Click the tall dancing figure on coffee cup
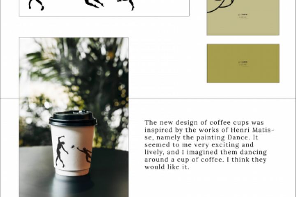The image size is (296, 197). point(61,151)
